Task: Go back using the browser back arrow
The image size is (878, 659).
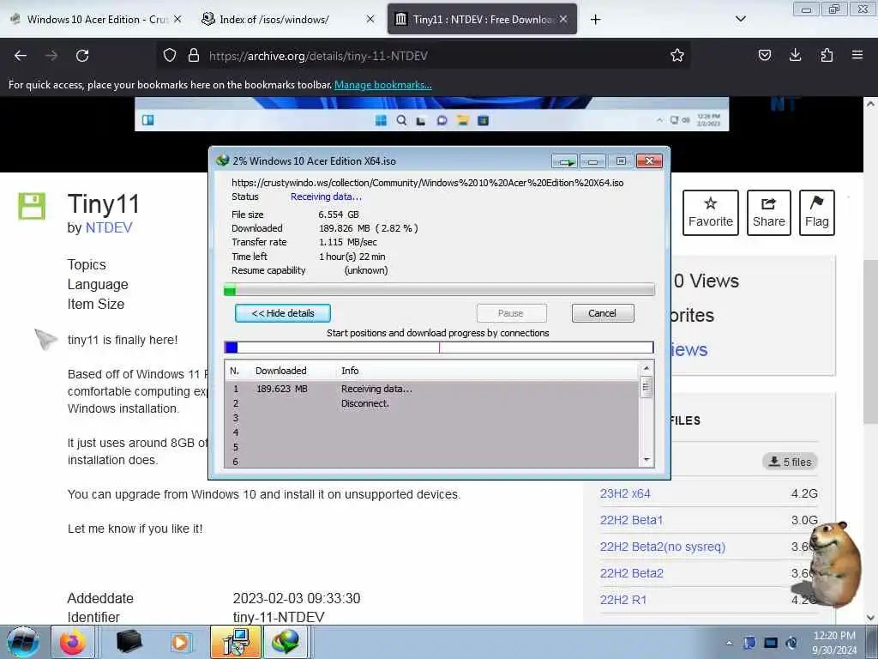Action: 21,56
